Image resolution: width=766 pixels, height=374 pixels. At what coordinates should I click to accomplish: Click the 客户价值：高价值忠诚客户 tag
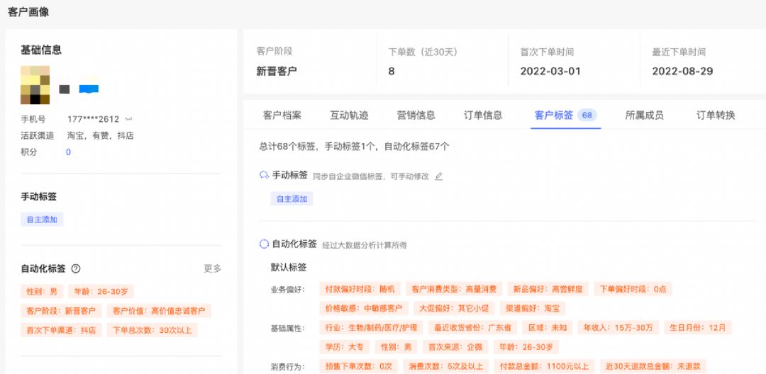tap(160, 311)
